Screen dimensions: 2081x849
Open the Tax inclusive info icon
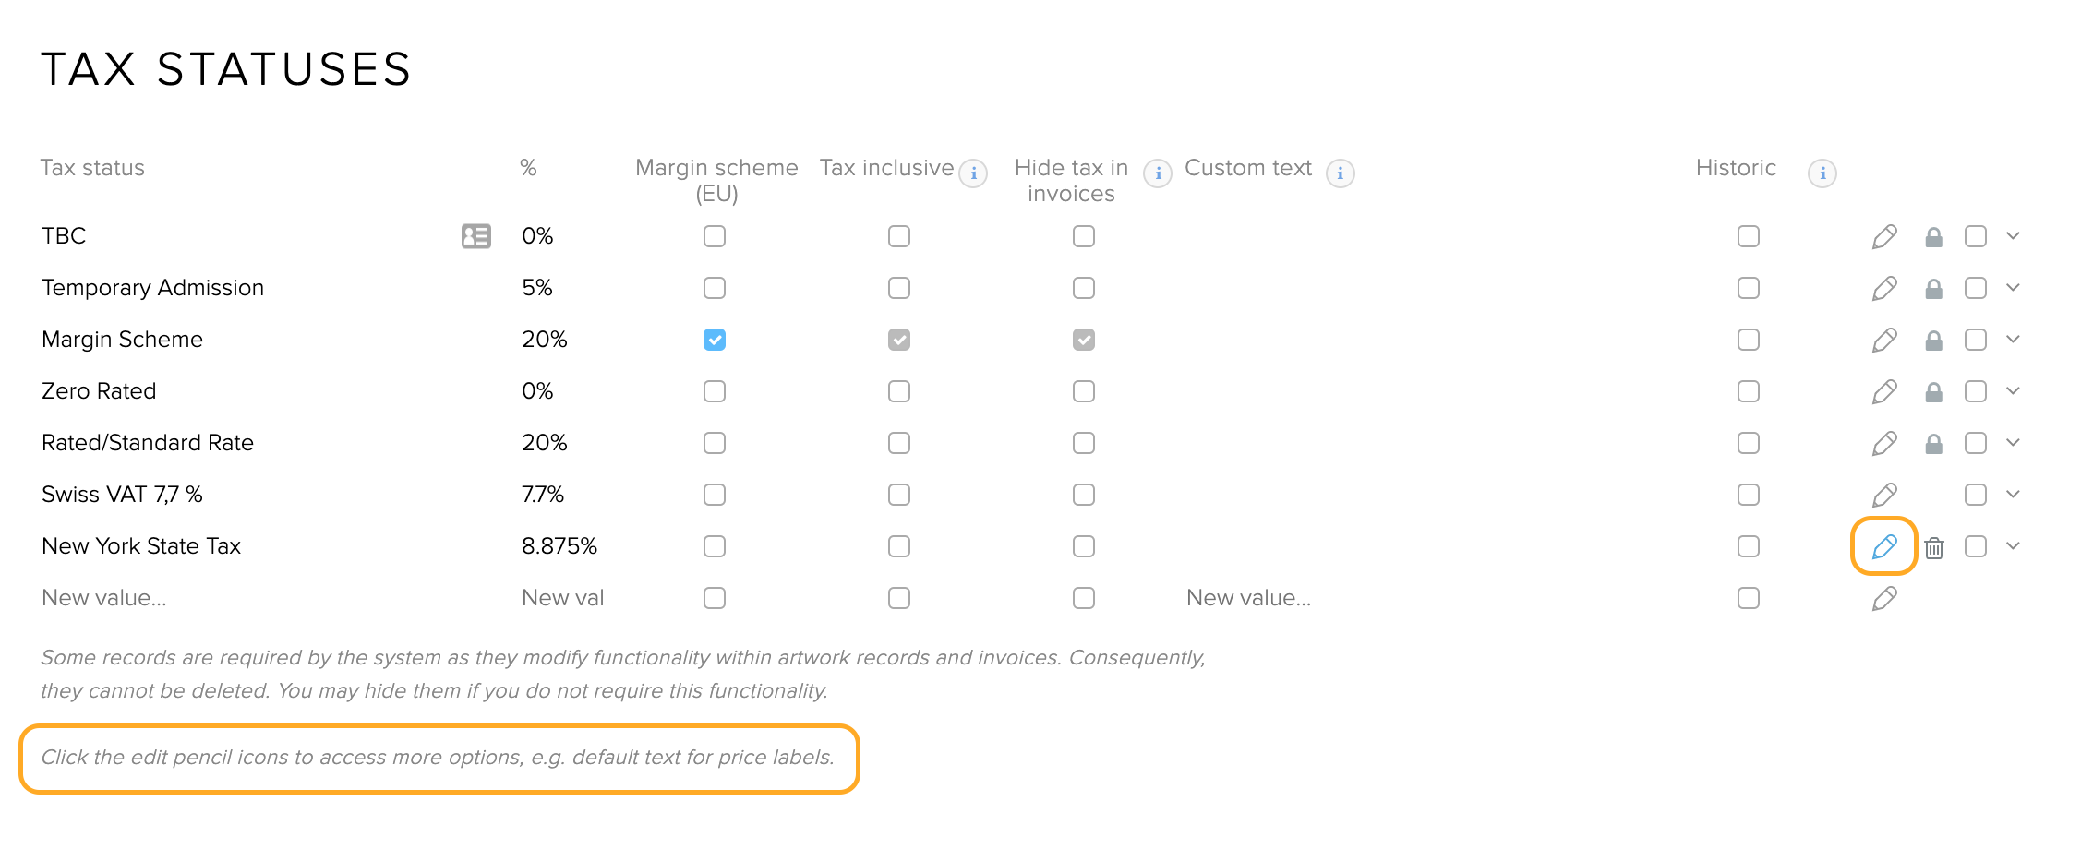click(x=973, y=173)
